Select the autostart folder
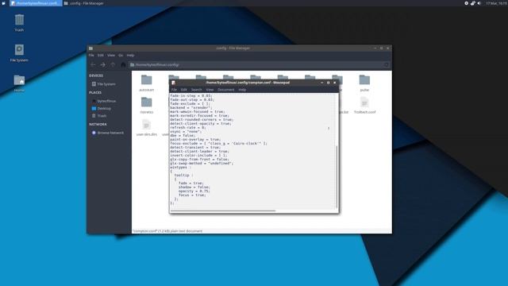Image resolution: width=508 pixels, height=286 pixels. coord(146,83)
